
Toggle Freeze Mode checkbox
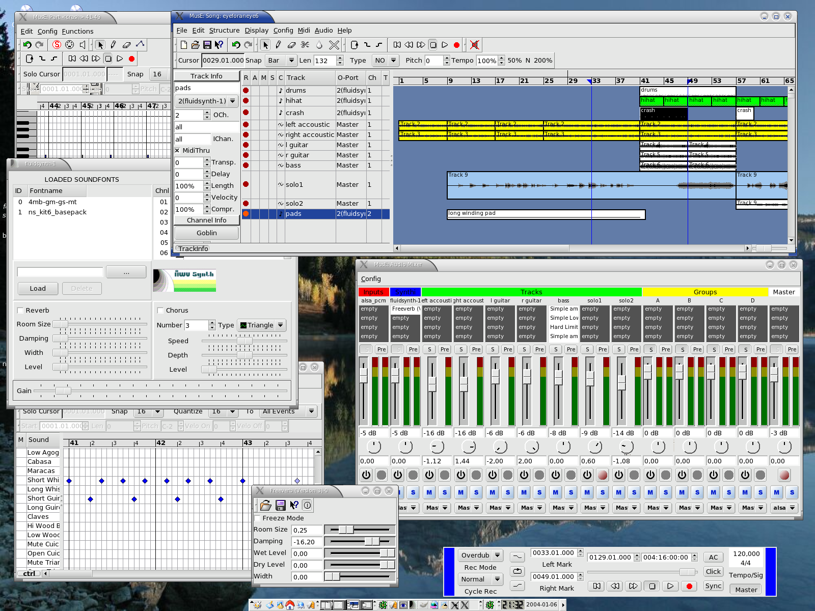tap(258, 518)
